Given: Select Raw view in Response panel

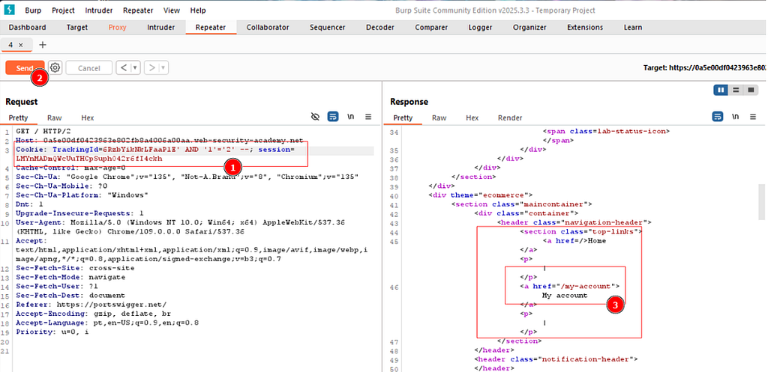Looking at the screenshot, I should pos(439,118).
